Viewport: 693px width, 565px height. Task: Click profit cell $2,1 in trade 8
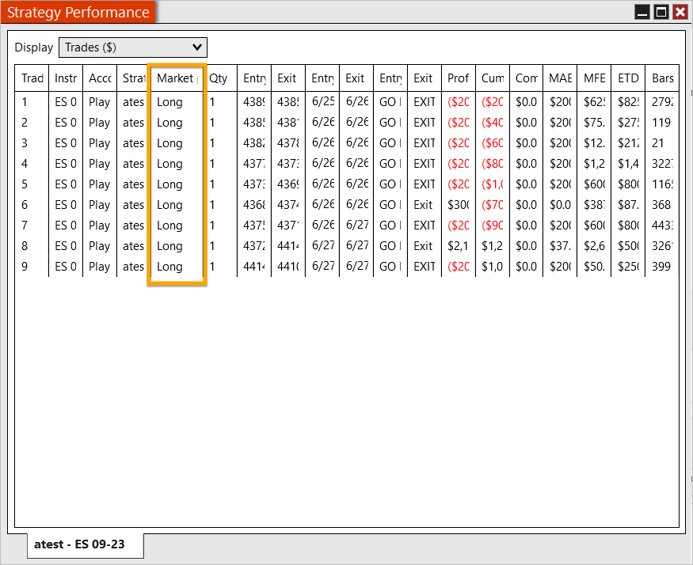(x=458, y=245)
